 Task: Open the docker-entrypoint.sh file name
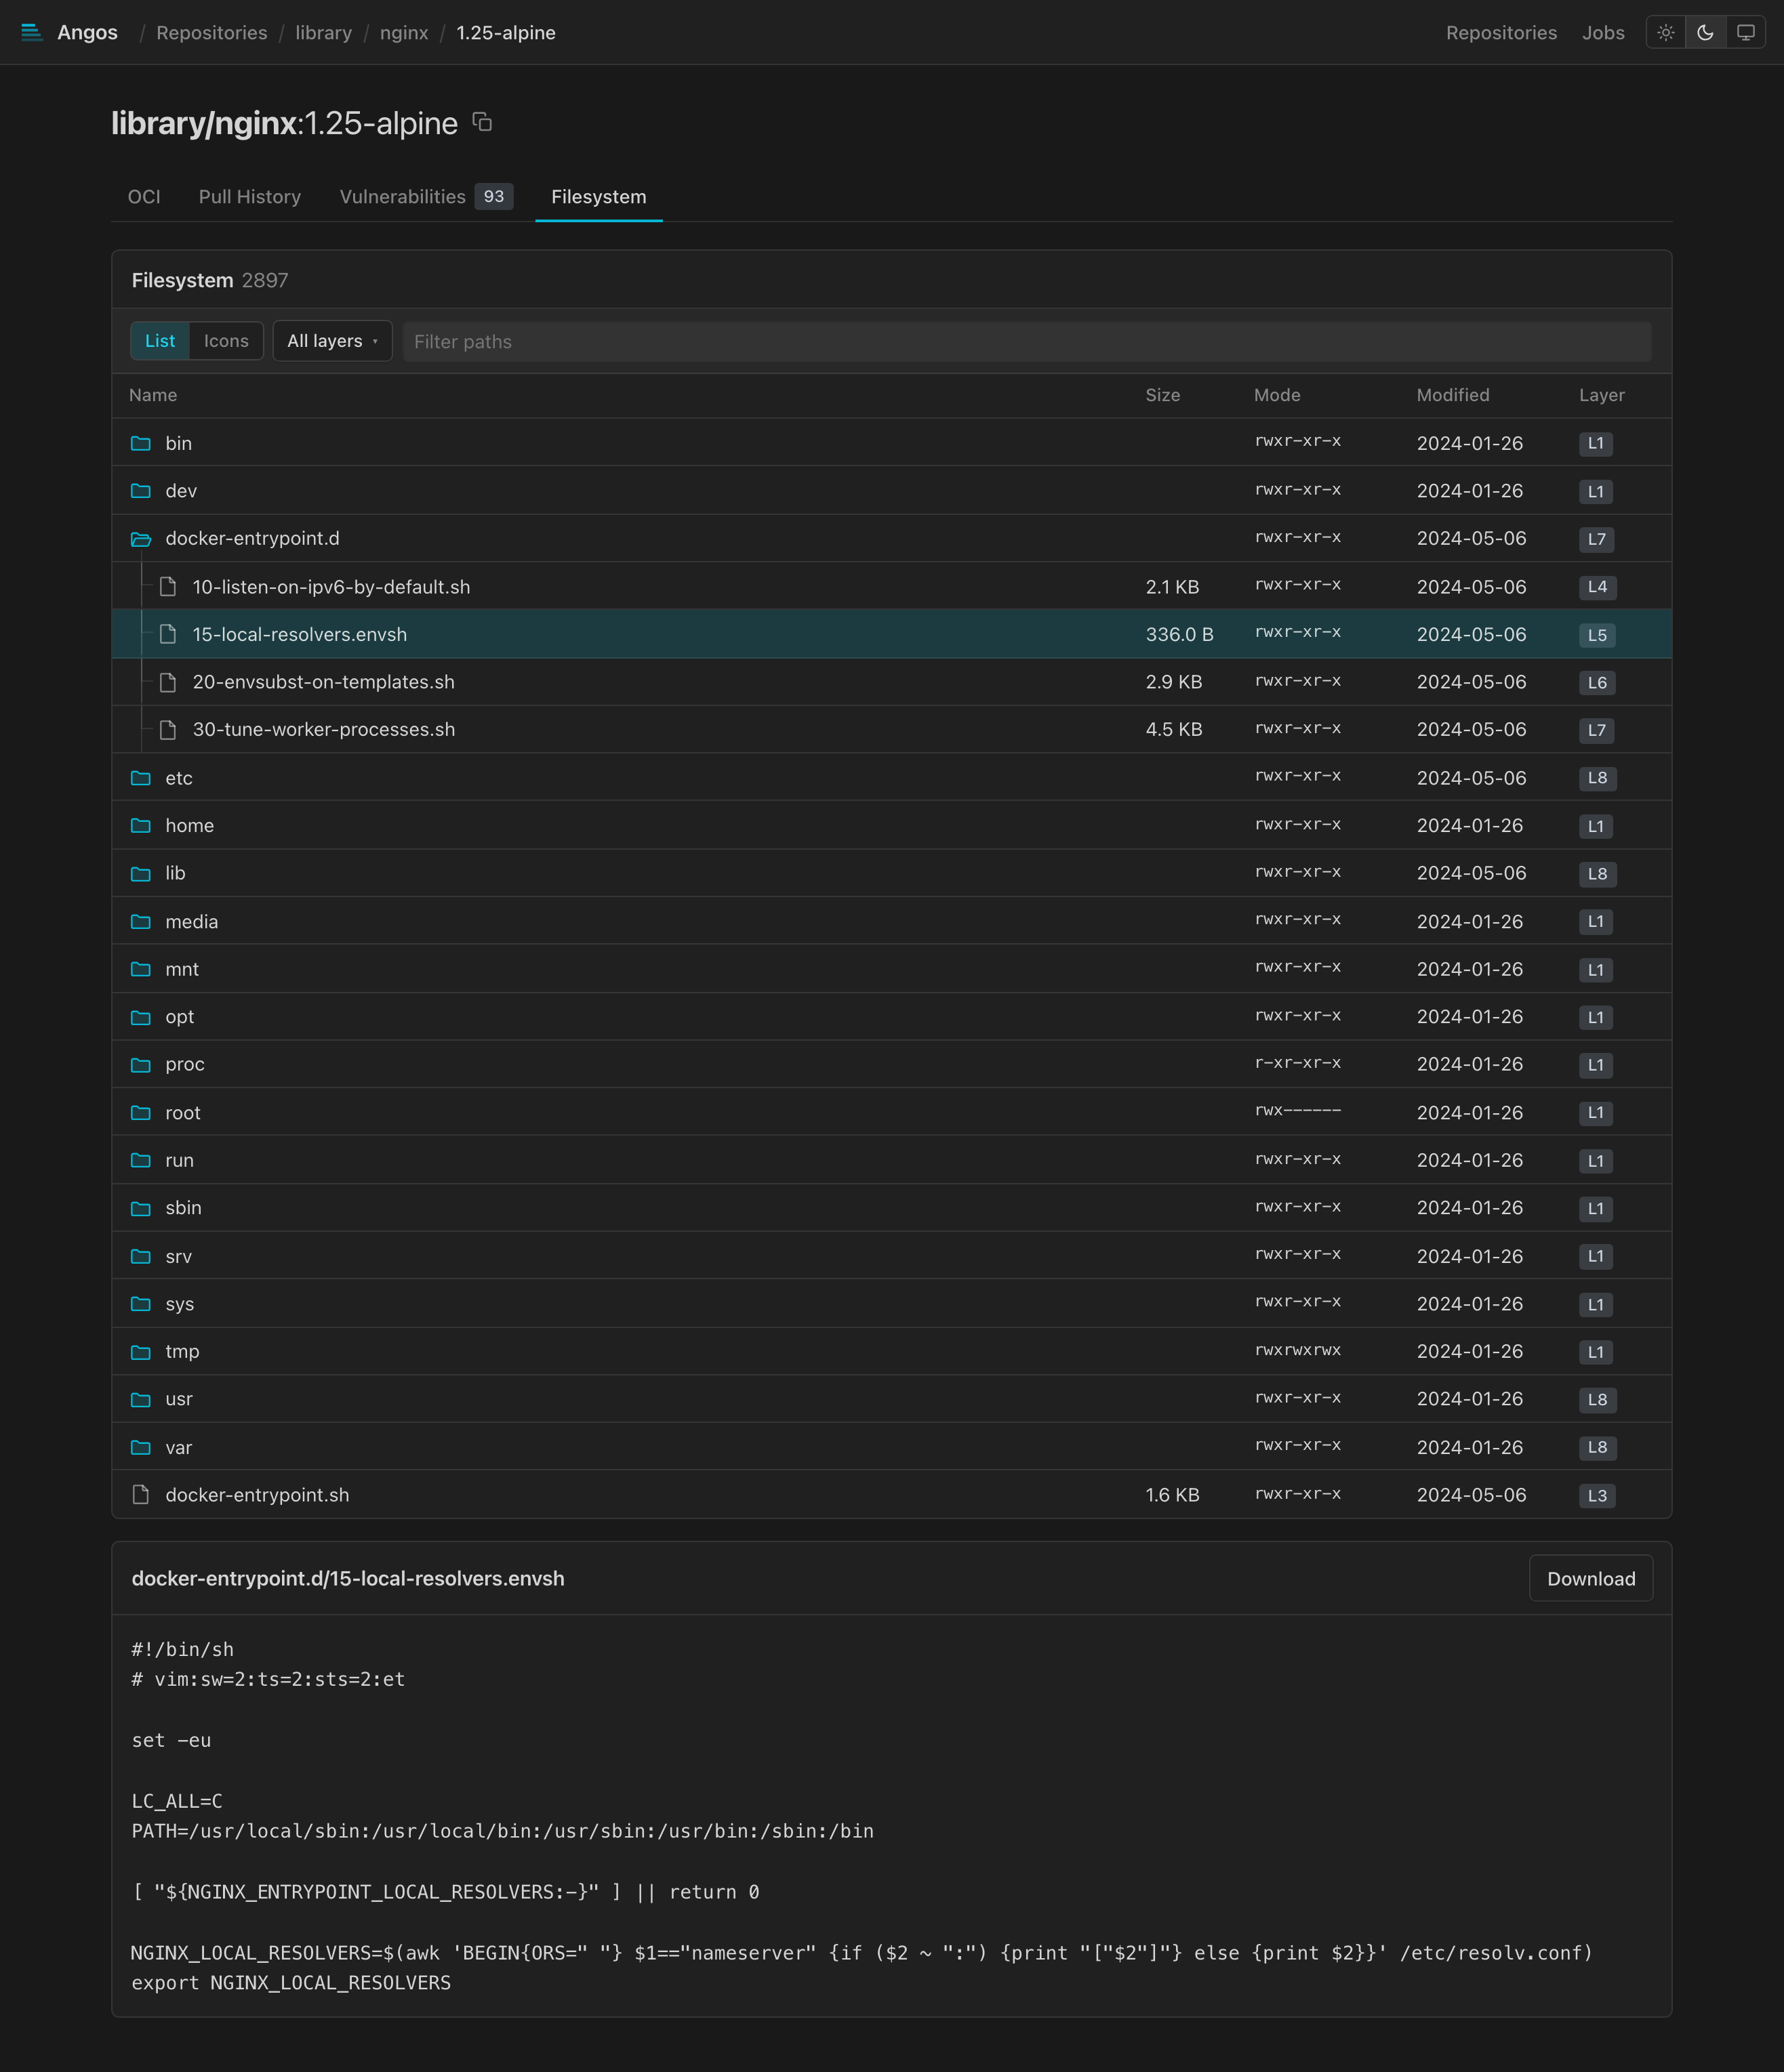[257, 1495]
